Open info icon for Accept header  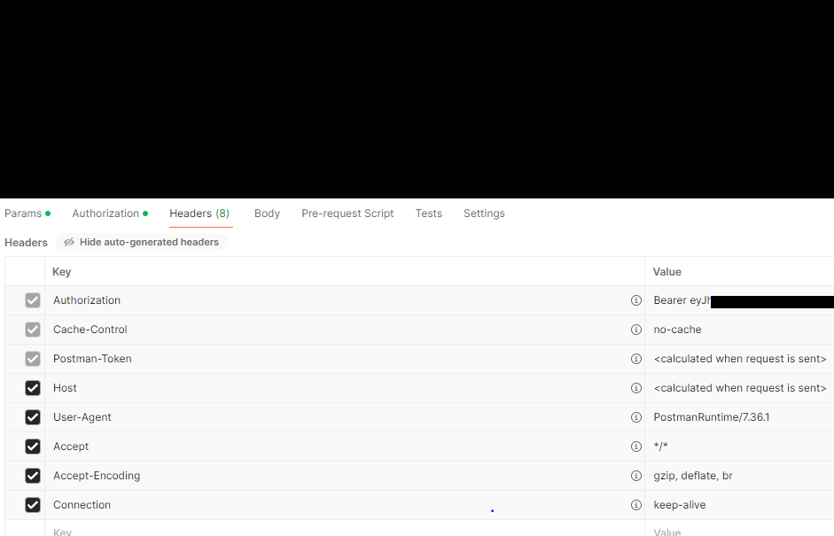(635, 447)
